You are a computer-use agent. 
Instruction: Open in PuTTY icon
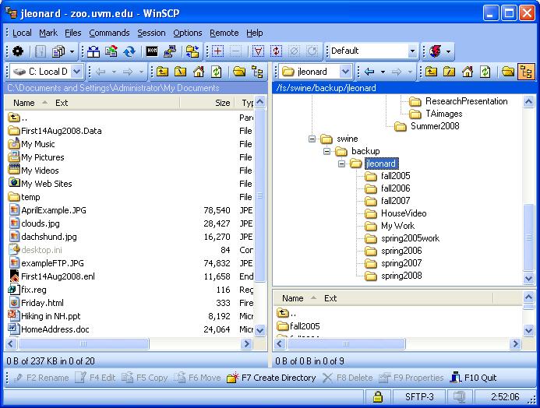(x=170, y=51)
